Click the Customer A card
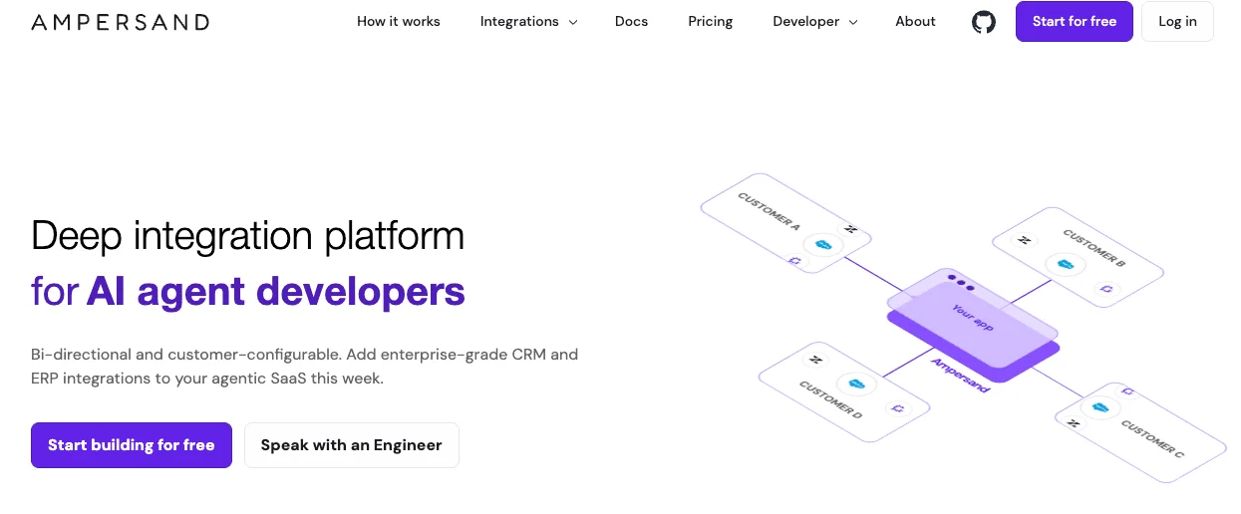 click(x=785, y=224)
